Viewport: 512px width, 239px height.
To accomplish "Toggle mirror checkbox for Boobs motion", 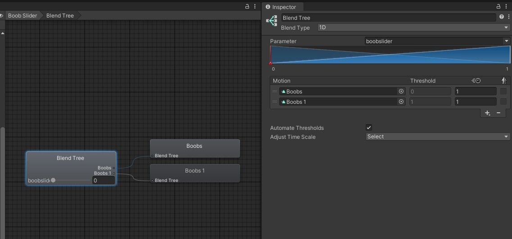I will coord(503,92).
